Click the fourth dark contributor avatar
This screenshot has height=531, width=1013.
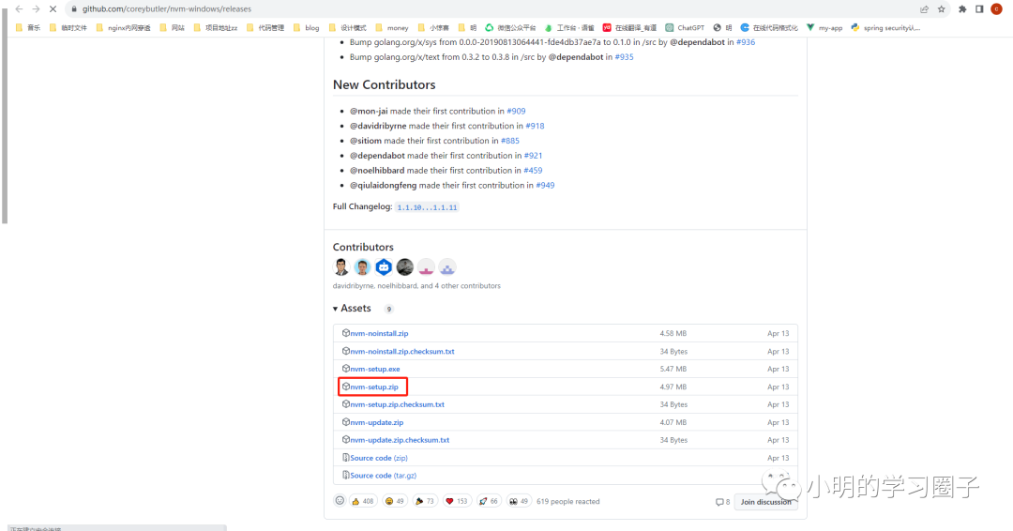(x=405, y=266)
